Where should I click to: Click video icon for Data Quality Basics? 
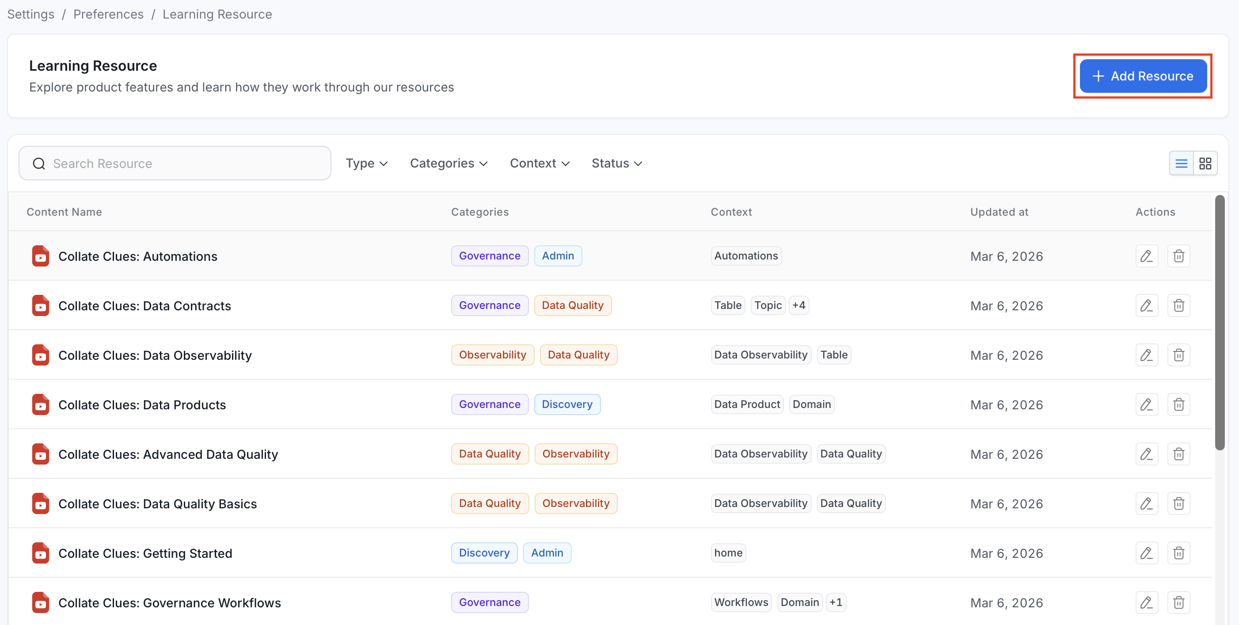pos(40,504)
